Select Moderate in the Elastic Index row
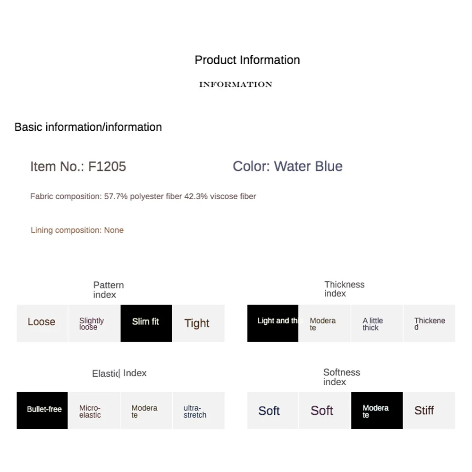 (146, 410)
